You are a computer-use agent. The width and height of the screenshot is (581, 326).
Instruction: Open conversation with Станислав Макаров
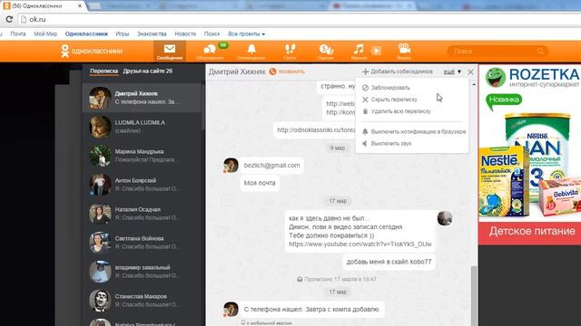coord(142,300)
